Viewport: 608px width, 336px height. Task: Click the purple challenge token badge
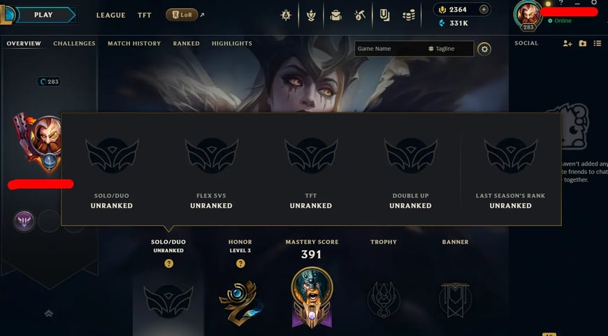pyautogui.click(x=24, y=221)
